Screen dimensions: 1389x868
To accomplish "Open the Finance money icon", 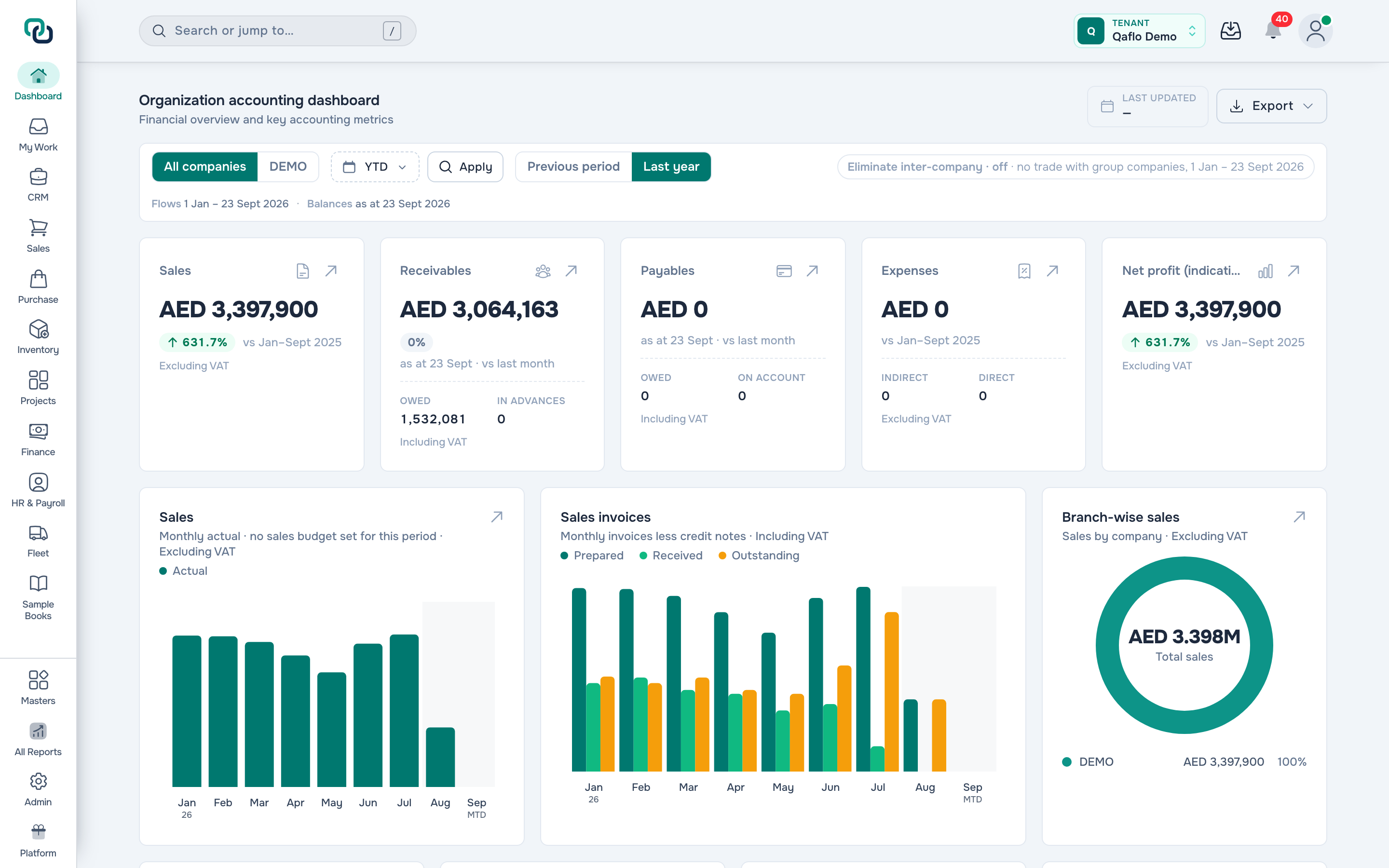I will click(38, 431).
